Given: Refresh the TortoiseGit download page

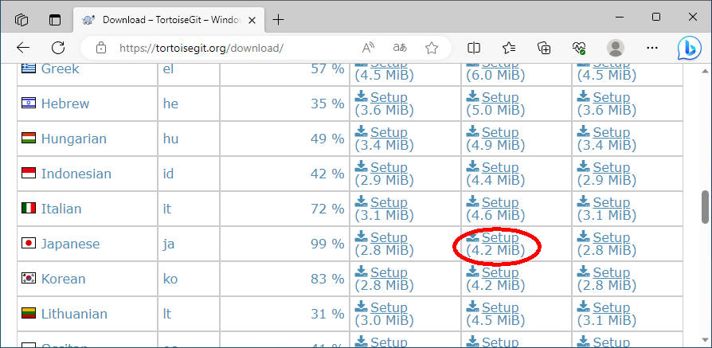Looking at the screenshot, I should [x=58, y=48].
